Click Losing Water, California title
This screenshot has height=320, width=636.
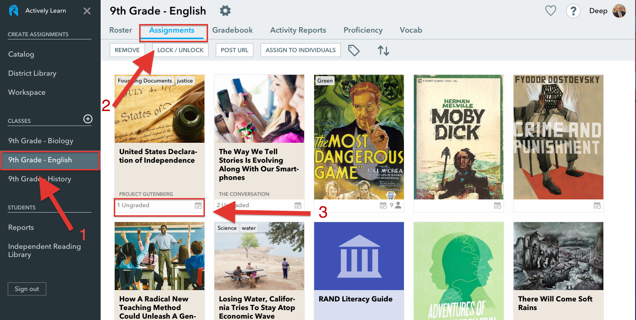[x=257, y=307]
